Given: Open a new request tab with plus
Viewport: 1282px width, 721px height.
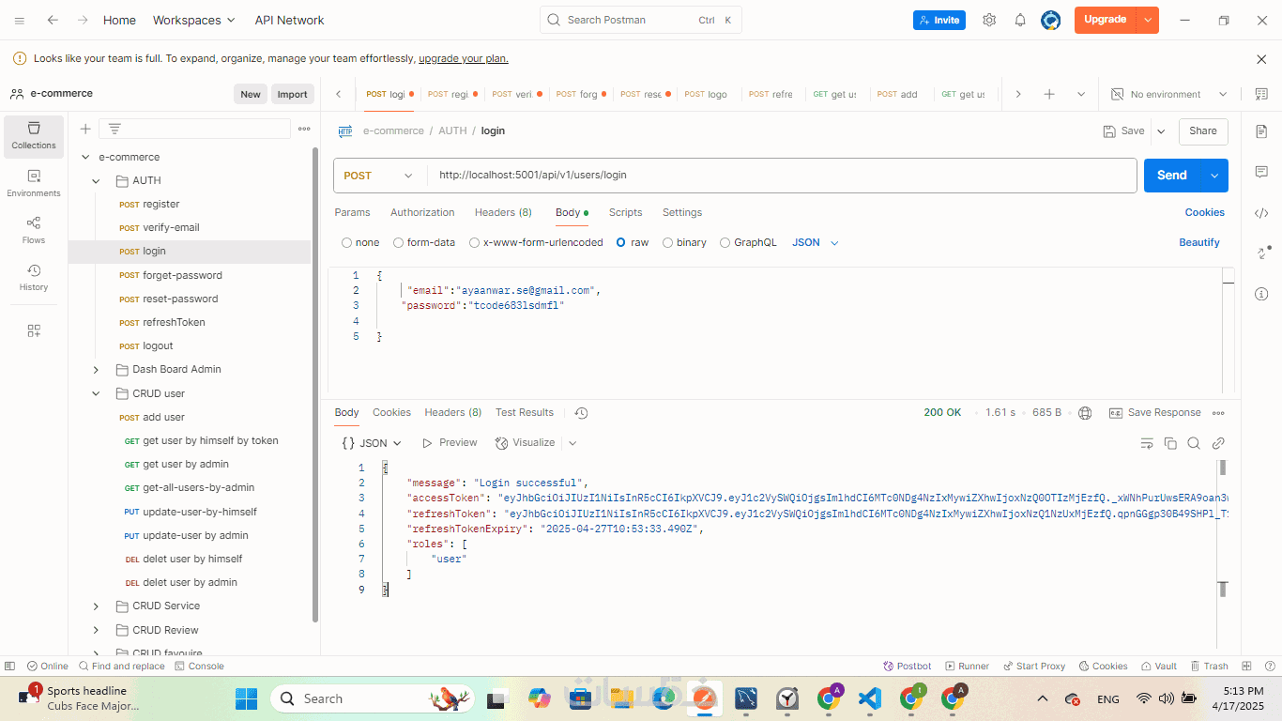Looking at the screenshot, I should 1049,94.
